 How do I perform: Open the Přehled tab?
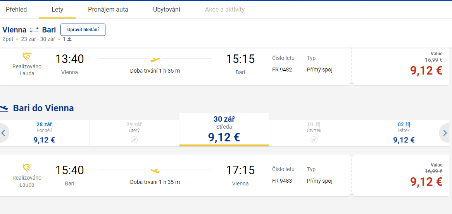(x=16, y=10)
